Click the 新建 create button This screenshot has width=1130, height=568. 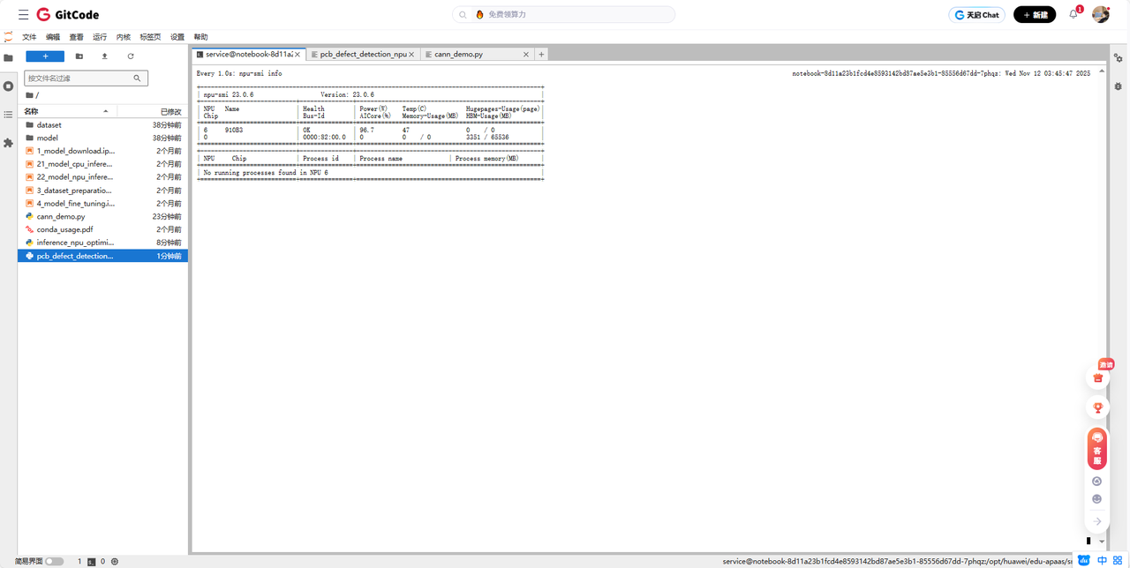[1034, 15]
